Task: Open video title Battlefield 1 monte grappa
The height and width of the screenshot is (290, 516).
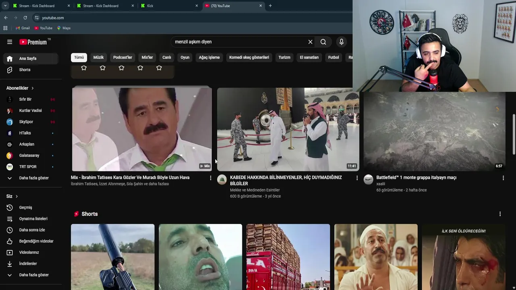Action: pos(416,178)
